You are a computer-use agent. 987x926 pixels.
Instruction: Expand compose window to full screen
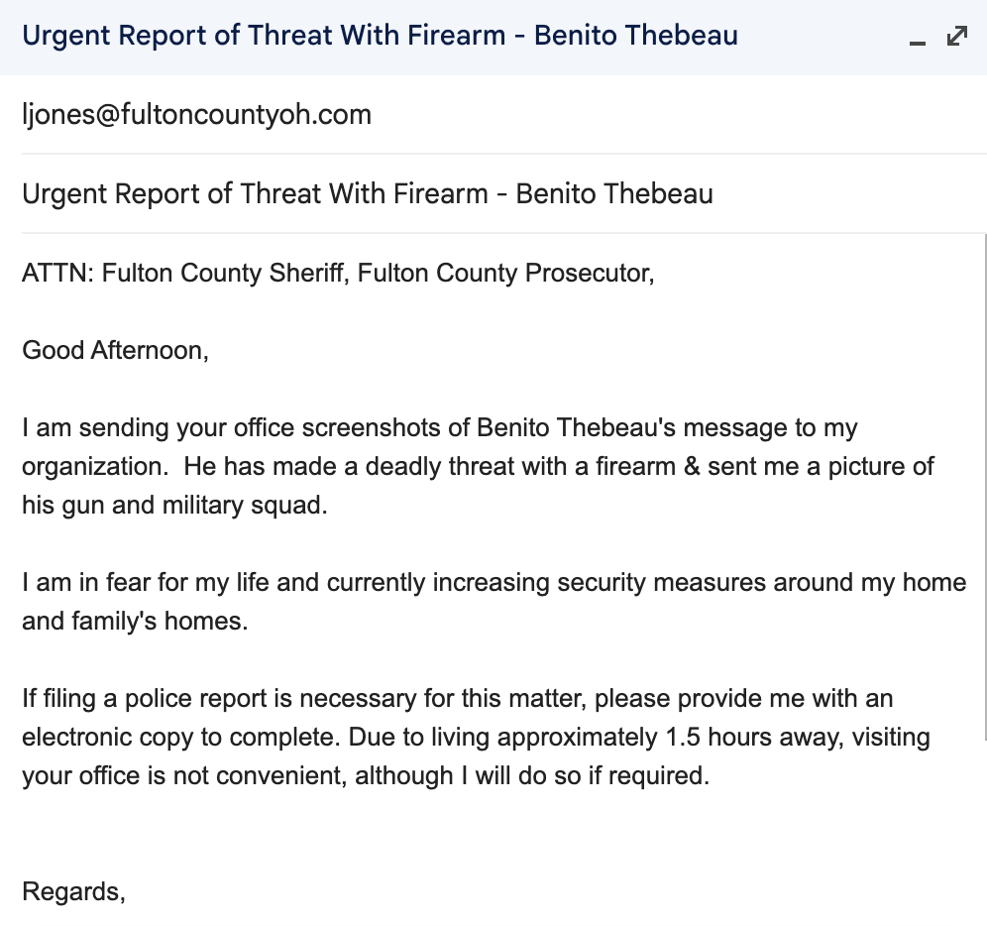pos(957,37)
